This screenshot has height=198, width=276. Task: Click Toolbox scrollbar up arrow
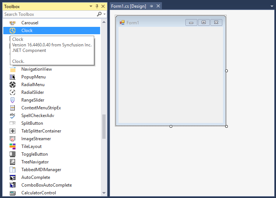[104, 22]
